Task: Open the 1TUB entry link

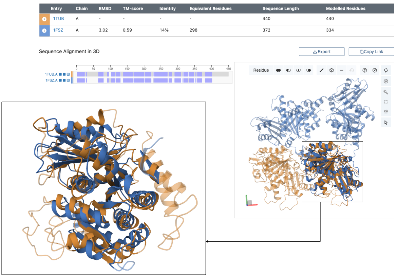Action: (58, 19)
